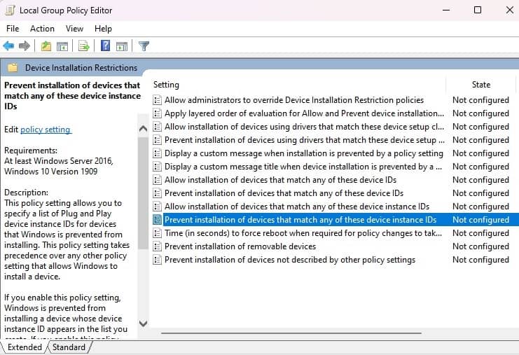Click icon beside Prevent installation of removable devices
519x355 pixels.
157,246
